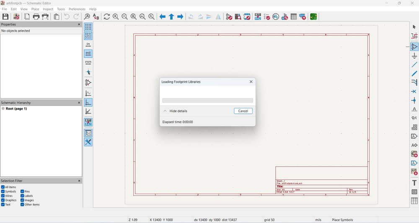This screenshot has height=223, width=419.
Task: Cancel loading footprint libraries
Action: pyautogui.click(x=243, y=111)
